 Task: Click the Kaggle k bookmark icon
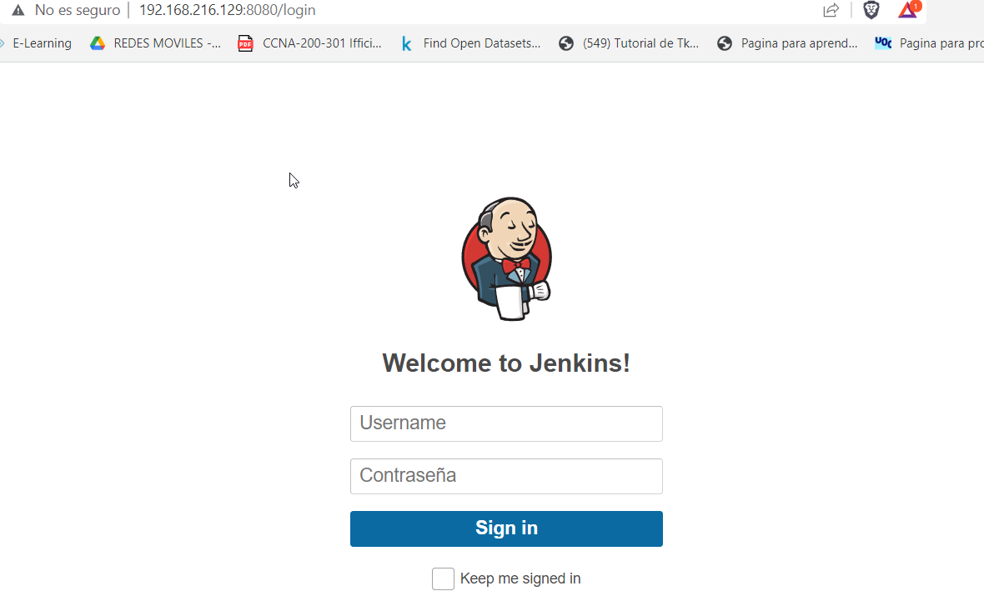coord(407,44)
